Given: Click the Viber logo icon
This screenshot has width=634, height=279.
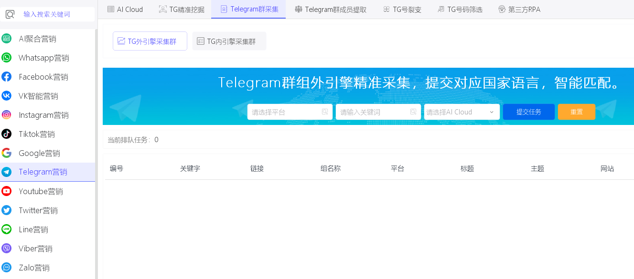Looking at the screenshot, I should pos(6,248).
